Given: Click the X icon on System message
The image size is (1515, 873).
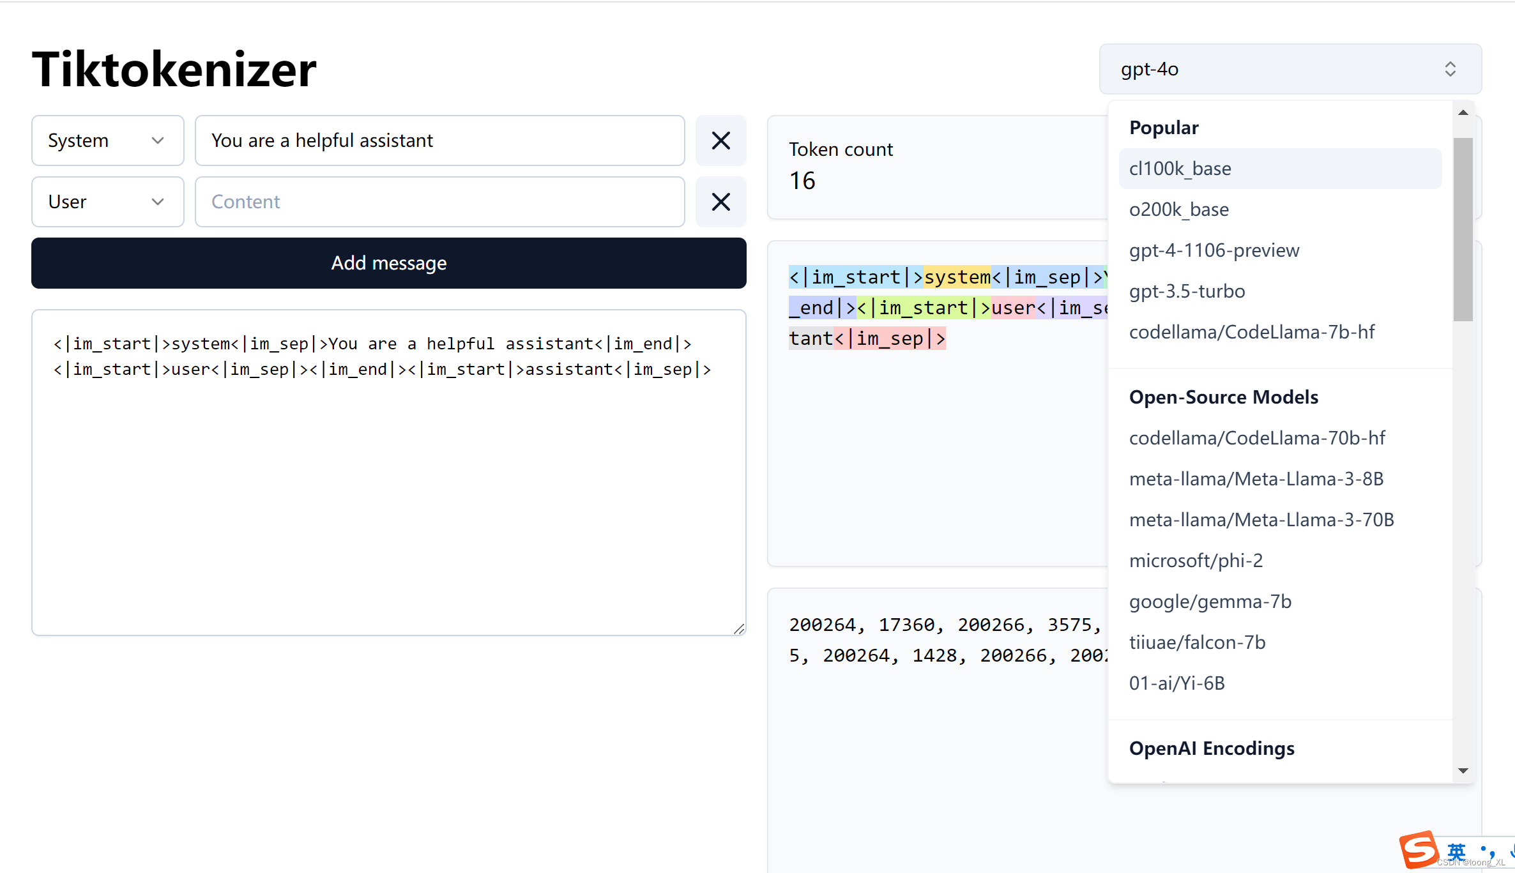Looking at the screenshot, I should click(721, 140).
